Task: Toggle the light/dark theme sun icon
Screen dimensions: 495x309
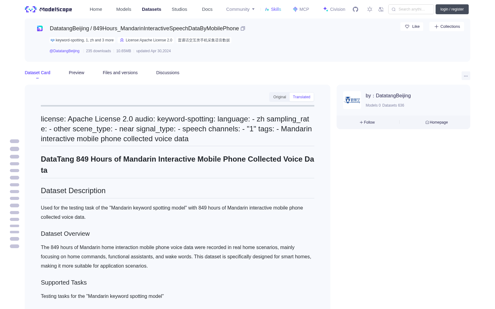Action: tap(370, 9)
